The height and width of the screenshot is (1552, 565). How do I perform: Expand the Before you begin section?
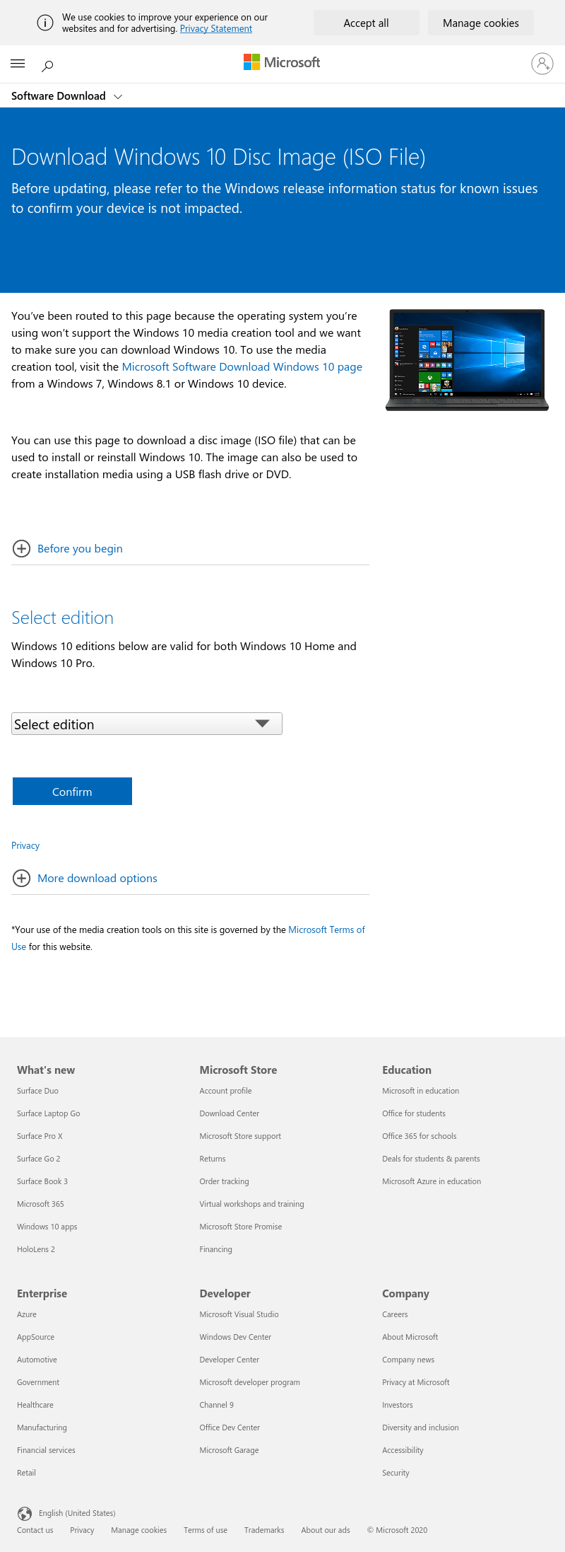80,548
